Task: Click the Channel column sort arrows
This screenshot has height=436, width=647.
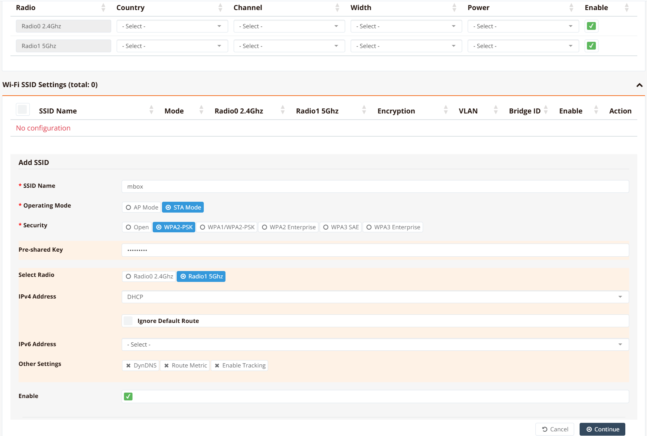Action: pos(337,8)
